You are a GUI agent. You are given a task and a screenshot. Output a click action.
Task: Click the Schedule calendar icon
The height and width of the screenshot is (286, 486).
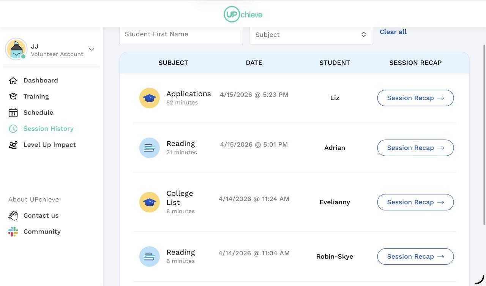[x=13, y=113]
